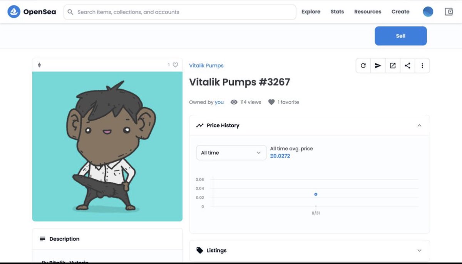The width and height of the screenshot is (462, 264).
Task: Open the more options three-dot menu
Action: point(422,66)
